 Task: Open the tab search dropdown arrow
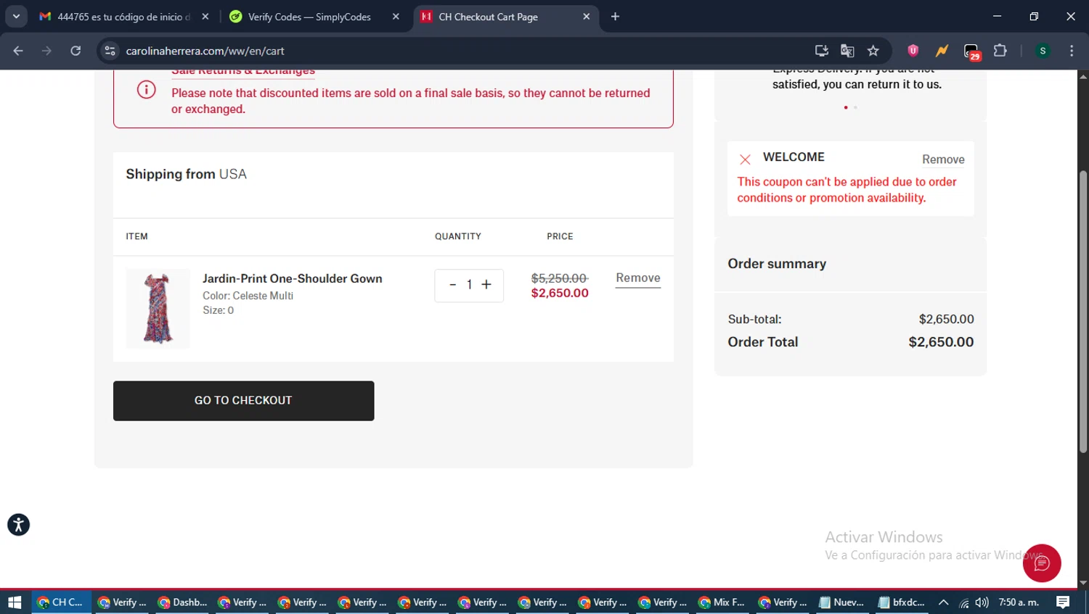(x=16, y=16)
